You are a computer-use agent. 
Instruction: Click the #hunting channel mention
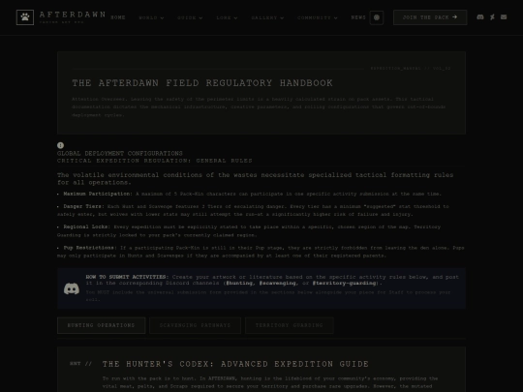(239, 283)
